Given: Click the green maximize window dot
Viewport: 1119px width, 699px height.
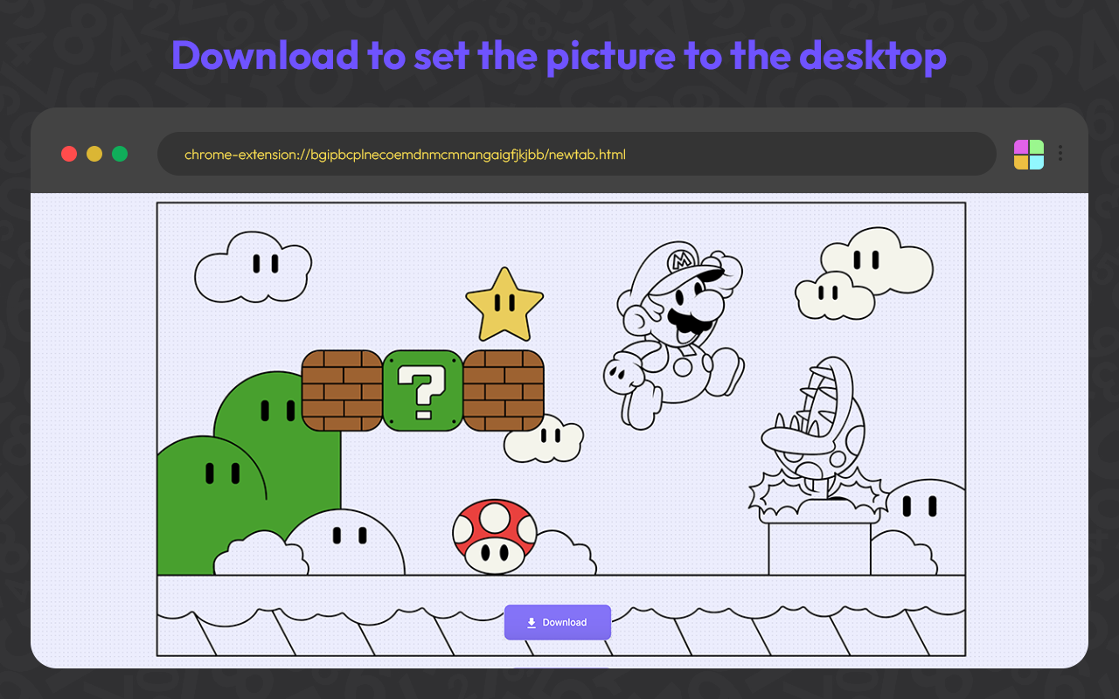Looking at the screenshot, I should (120, 154).
